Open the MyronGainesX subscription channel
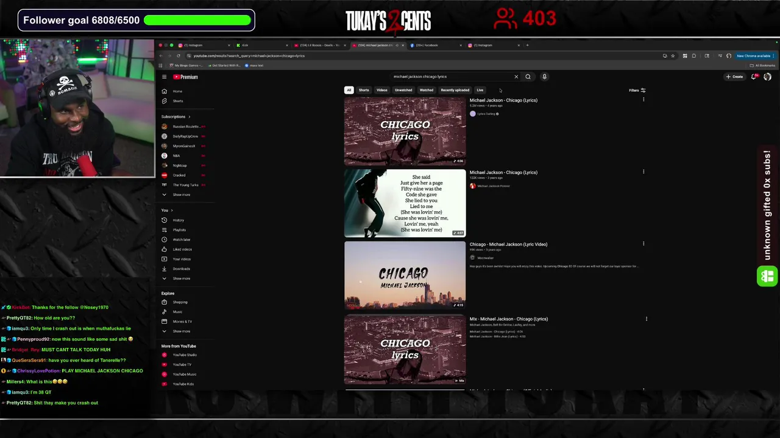Image resolution: width=780 pixels, height=438 pixels. (183, 146)
